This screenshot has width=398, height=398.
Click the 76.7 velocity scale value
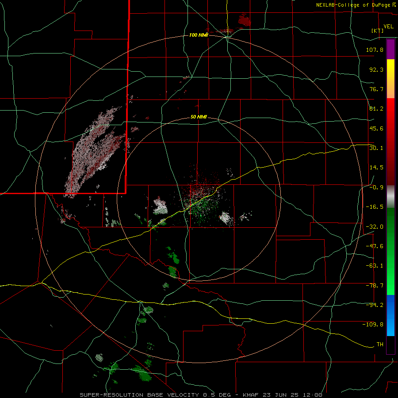point(376,89)
